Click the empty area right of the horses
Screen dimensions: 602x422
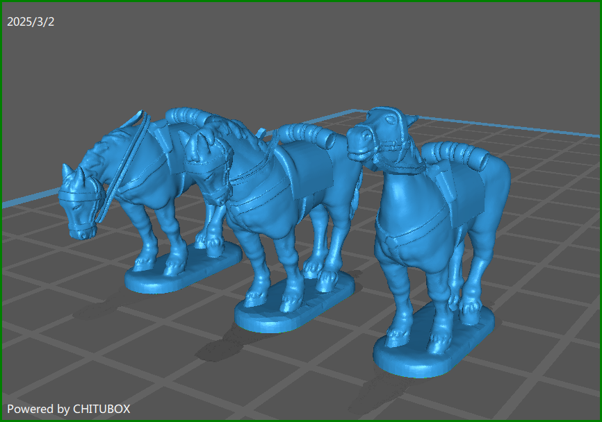point(549,243)
